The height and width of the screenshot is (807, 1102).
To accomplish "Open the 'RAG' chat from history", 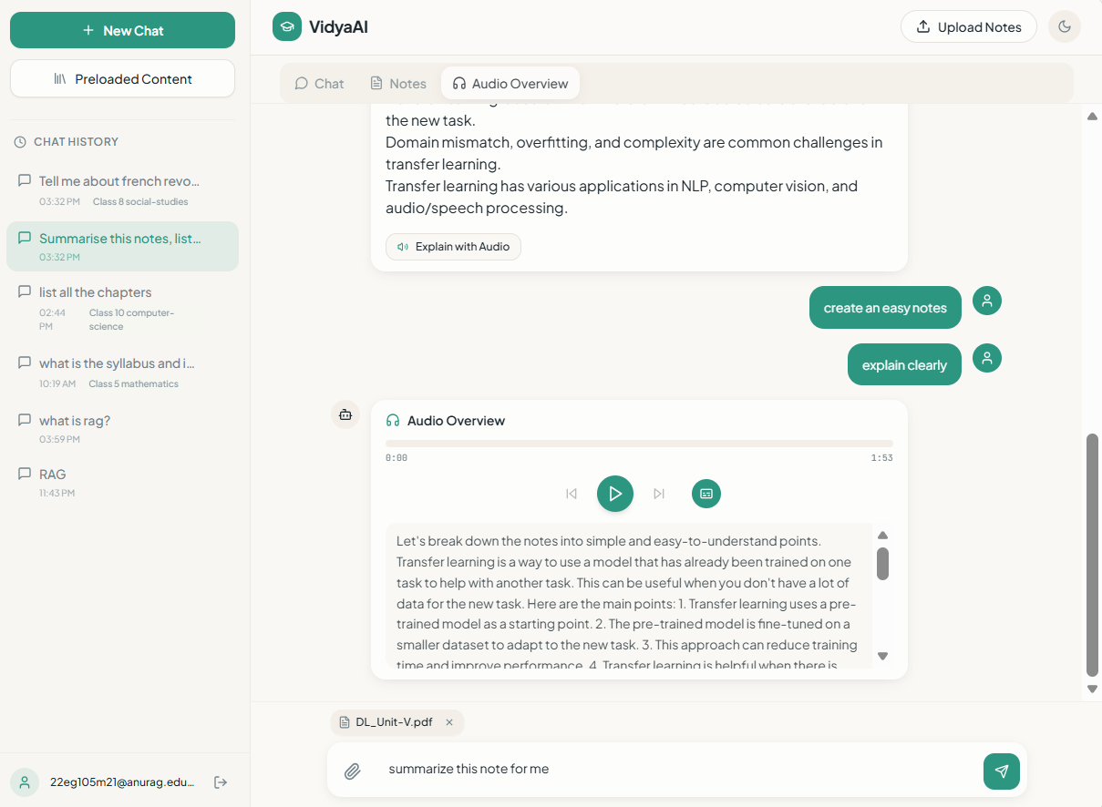I will pos(122,482).
